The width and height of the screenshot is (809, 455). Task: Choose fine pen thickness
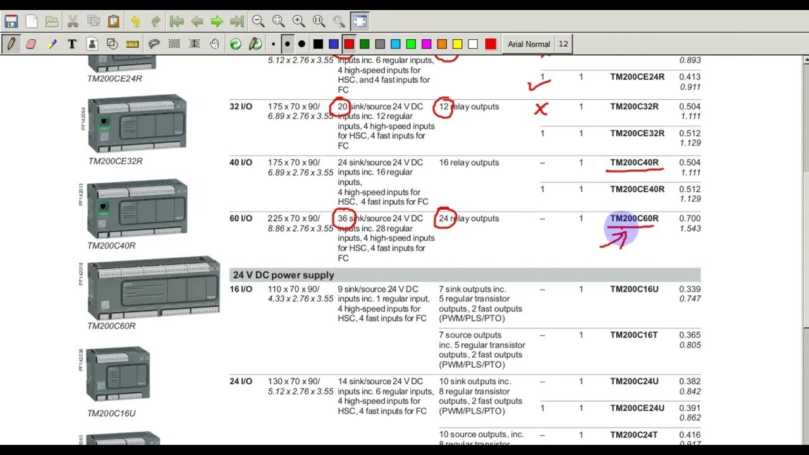click(273, 44)
